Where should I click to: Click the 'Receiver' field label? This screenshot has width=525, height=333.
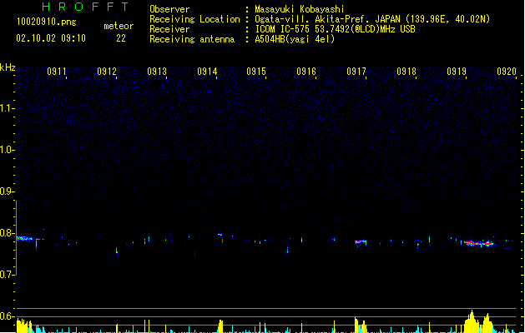pos(169,29)
